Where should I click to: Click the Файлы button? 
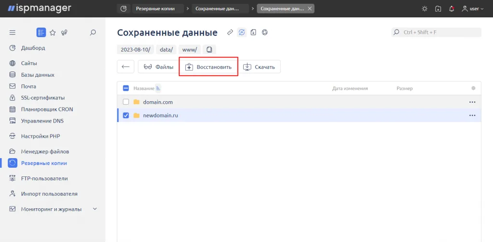(x=158, y=67)
